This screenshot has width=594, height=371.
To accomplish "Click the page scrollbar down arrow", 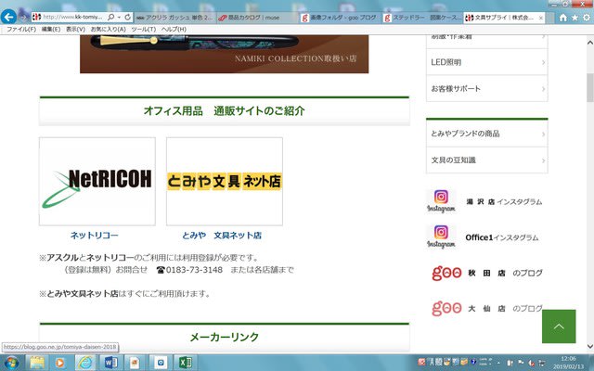I will pyautogui.click(x=590, y=346).
